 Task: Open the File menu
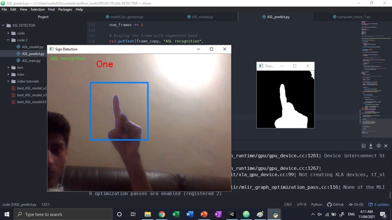[x=4, y=10]
